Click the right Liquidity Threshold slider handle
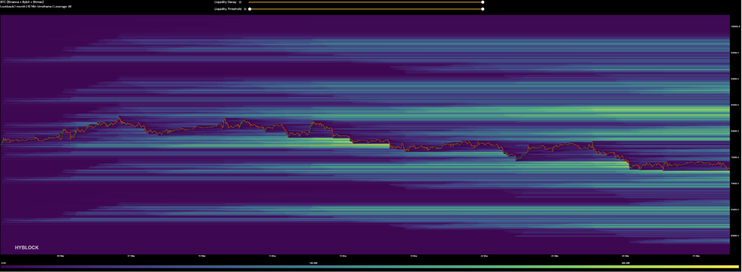Viewport: 742px width, 272px height. tap(483, 9)
